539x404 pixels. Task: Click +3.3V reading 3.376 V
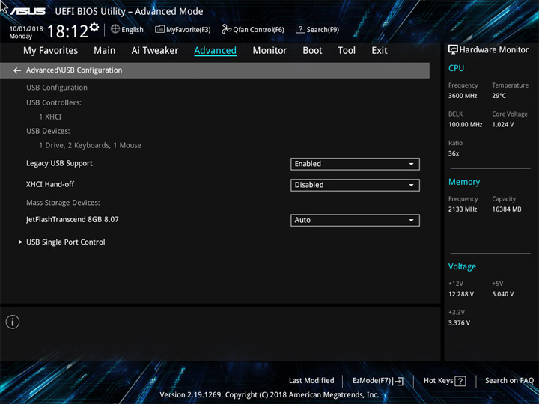(459, 323)
